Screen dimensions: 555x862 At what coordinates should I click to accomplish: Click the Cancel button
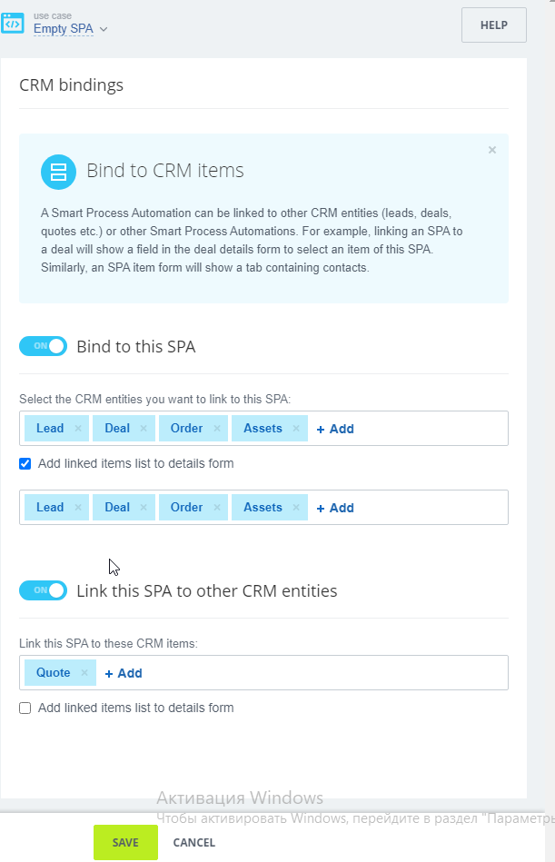[193, 842]
